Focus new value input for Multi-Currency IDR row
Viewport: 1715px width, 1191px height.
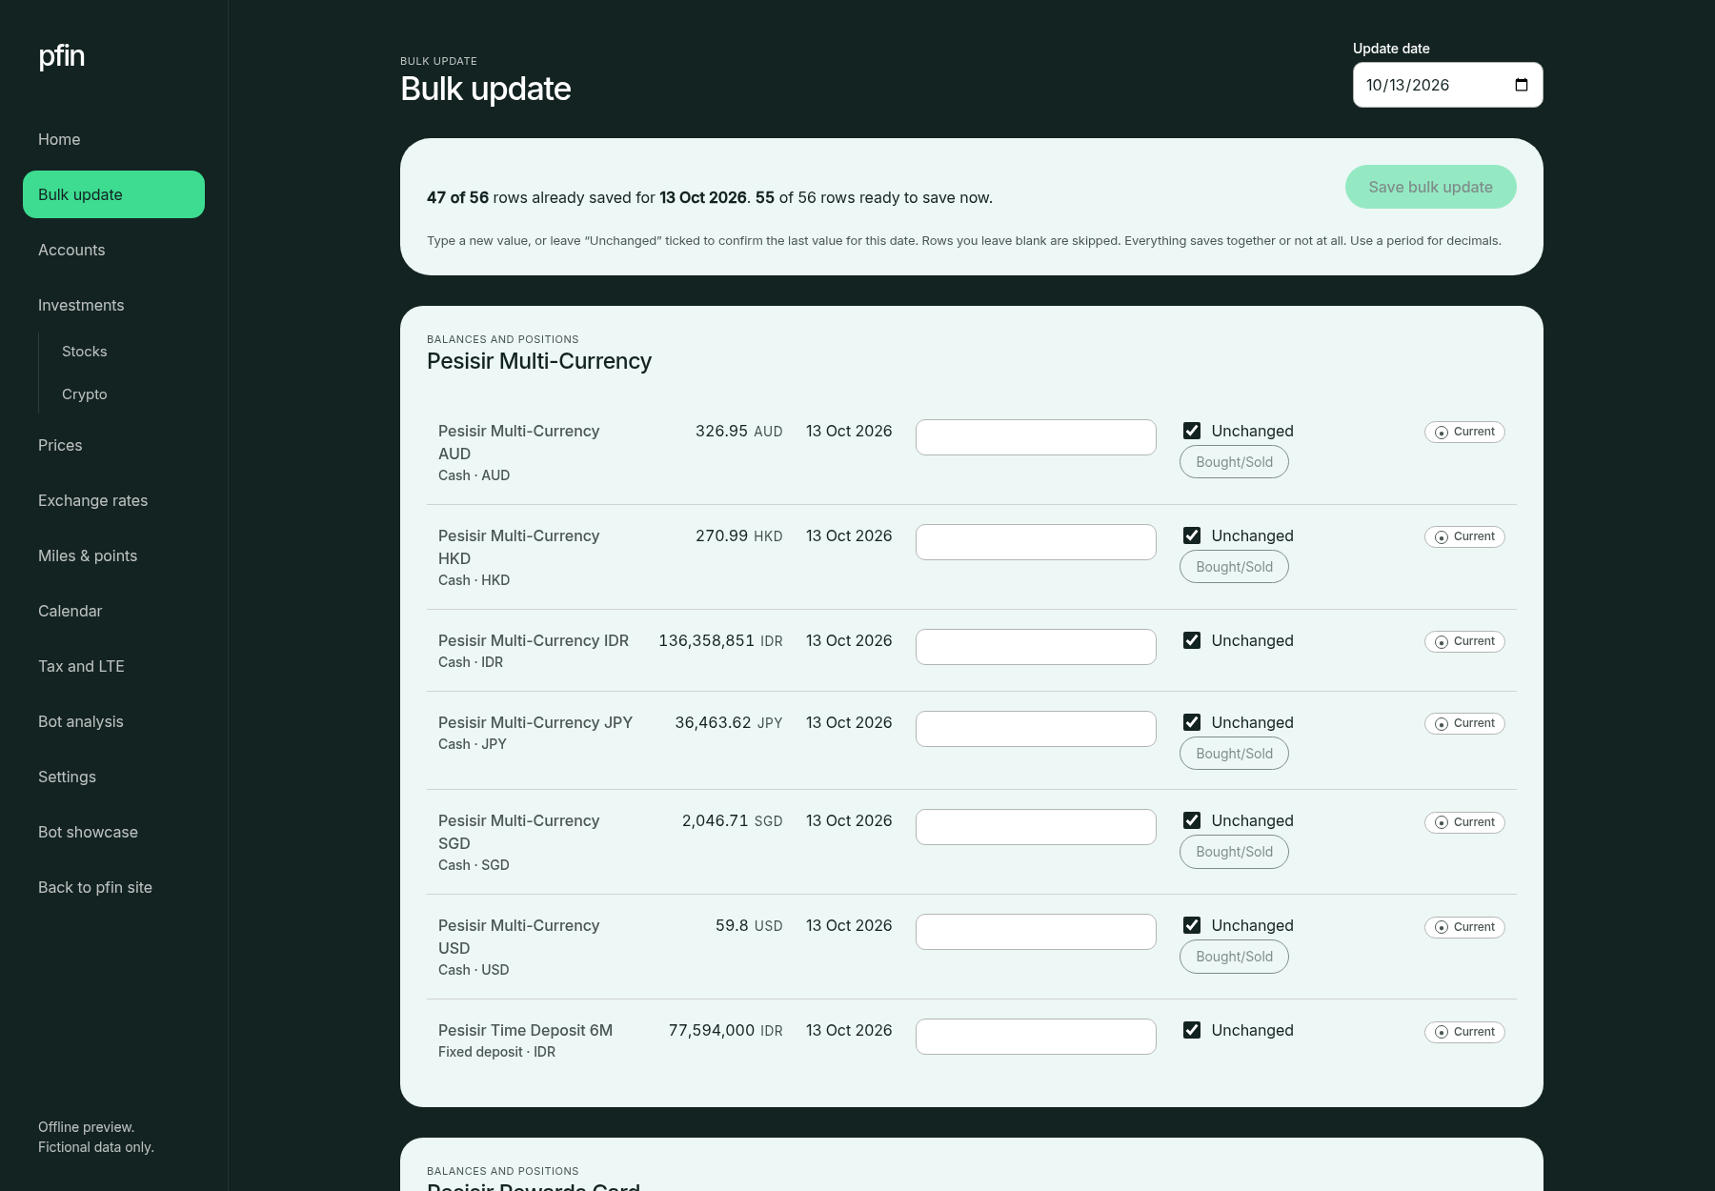(1036, 647)
